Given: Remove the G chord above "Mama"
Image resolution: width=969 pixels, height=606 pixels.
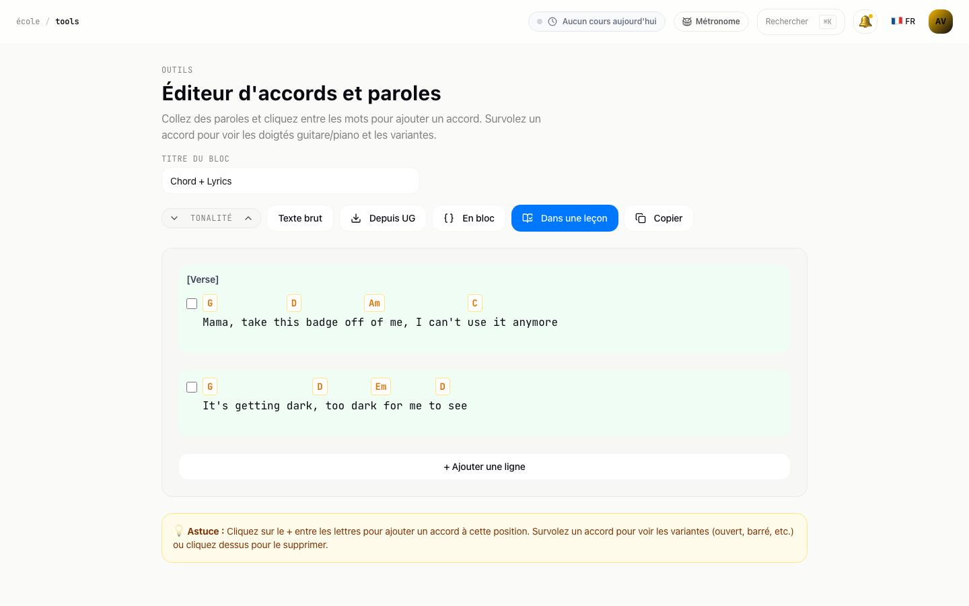Looking at the screenshot, I should (x=210, y=303).
